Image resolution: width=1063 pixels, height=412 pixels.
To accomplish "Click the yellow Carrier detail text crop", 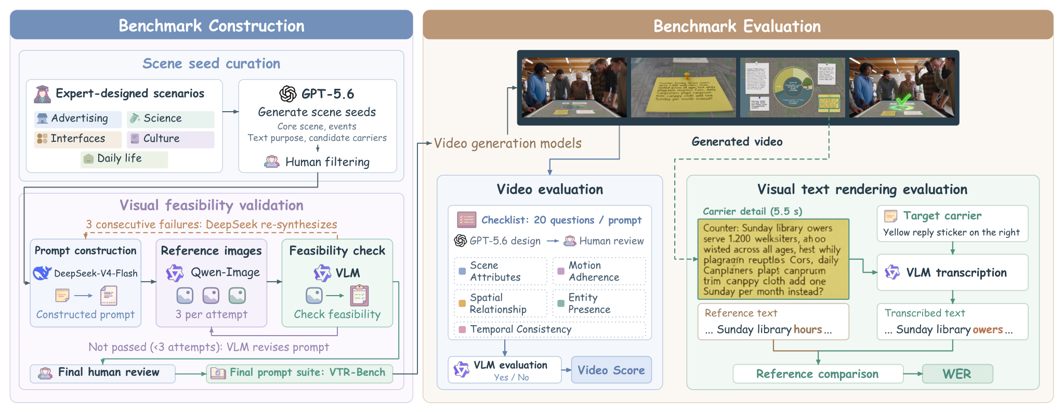I will (773, 259).
